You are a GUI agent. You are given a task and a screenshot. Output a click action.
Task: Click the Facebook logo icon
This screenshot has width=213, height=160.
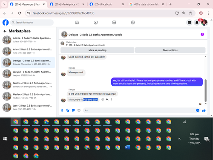tap(6, 23)
